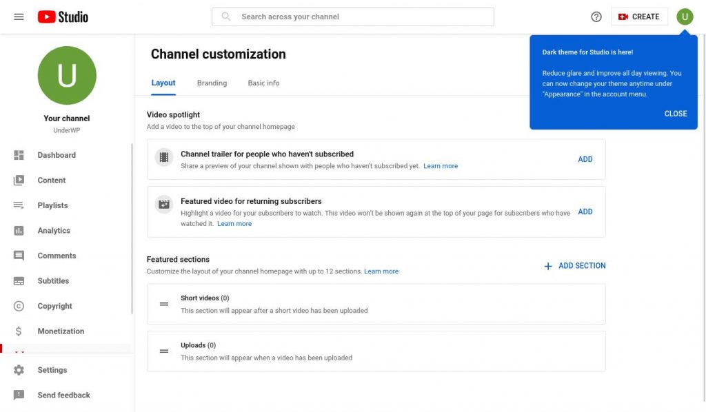Click the Video spotlight heading
Image resolution: width=706 pixels, height=412 pixels.
click(x=173, y=114)
